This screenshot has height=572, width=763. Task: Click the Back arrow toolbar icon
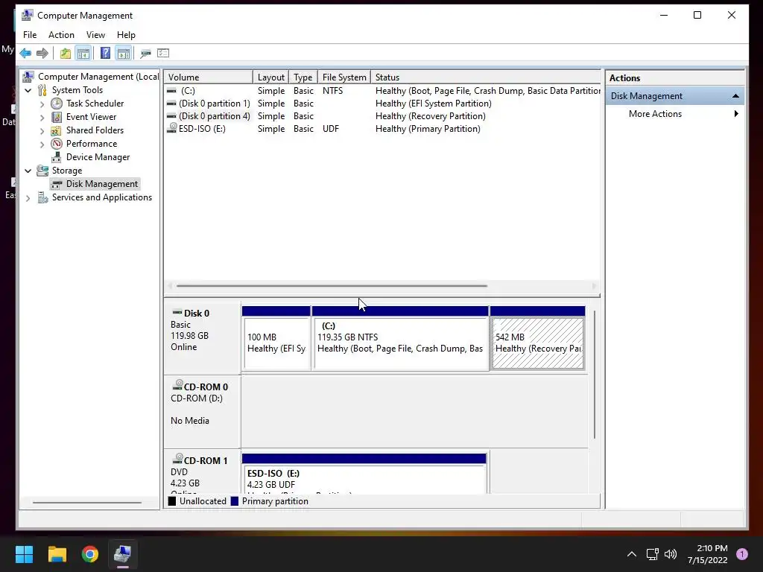click(x=25, y=53)
